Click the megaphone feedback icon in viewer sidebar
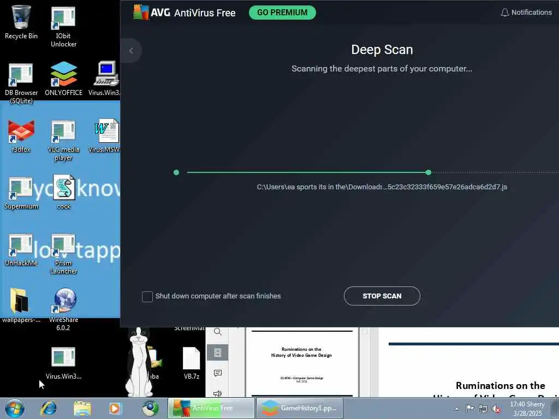 217,393
